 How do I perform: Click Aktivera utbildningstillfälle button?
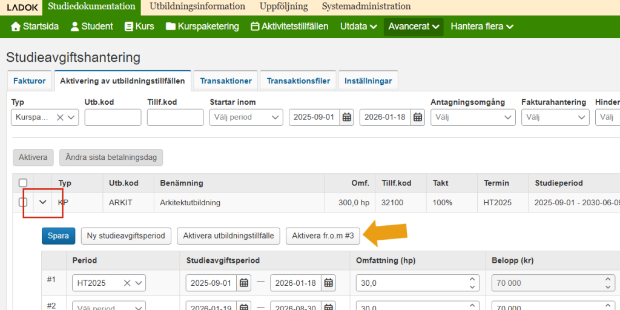(228, 236)
